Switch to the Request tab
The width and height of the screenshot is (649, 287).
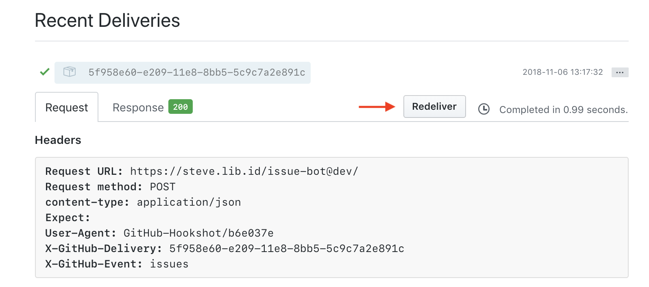pos(67,107)
